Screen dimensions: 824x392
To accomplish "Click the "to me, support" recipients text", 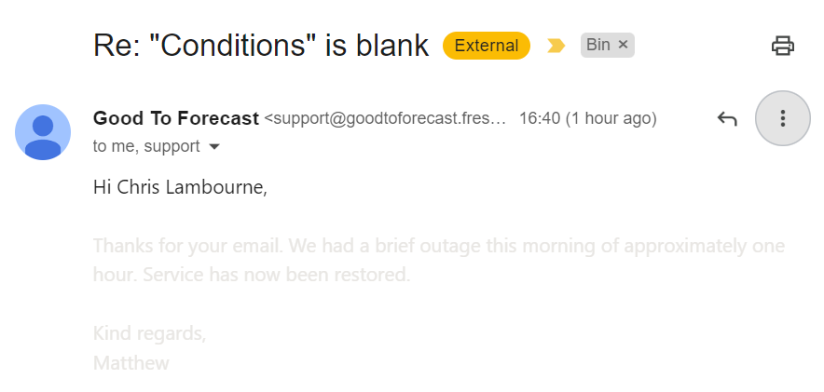I will point(146,146).
